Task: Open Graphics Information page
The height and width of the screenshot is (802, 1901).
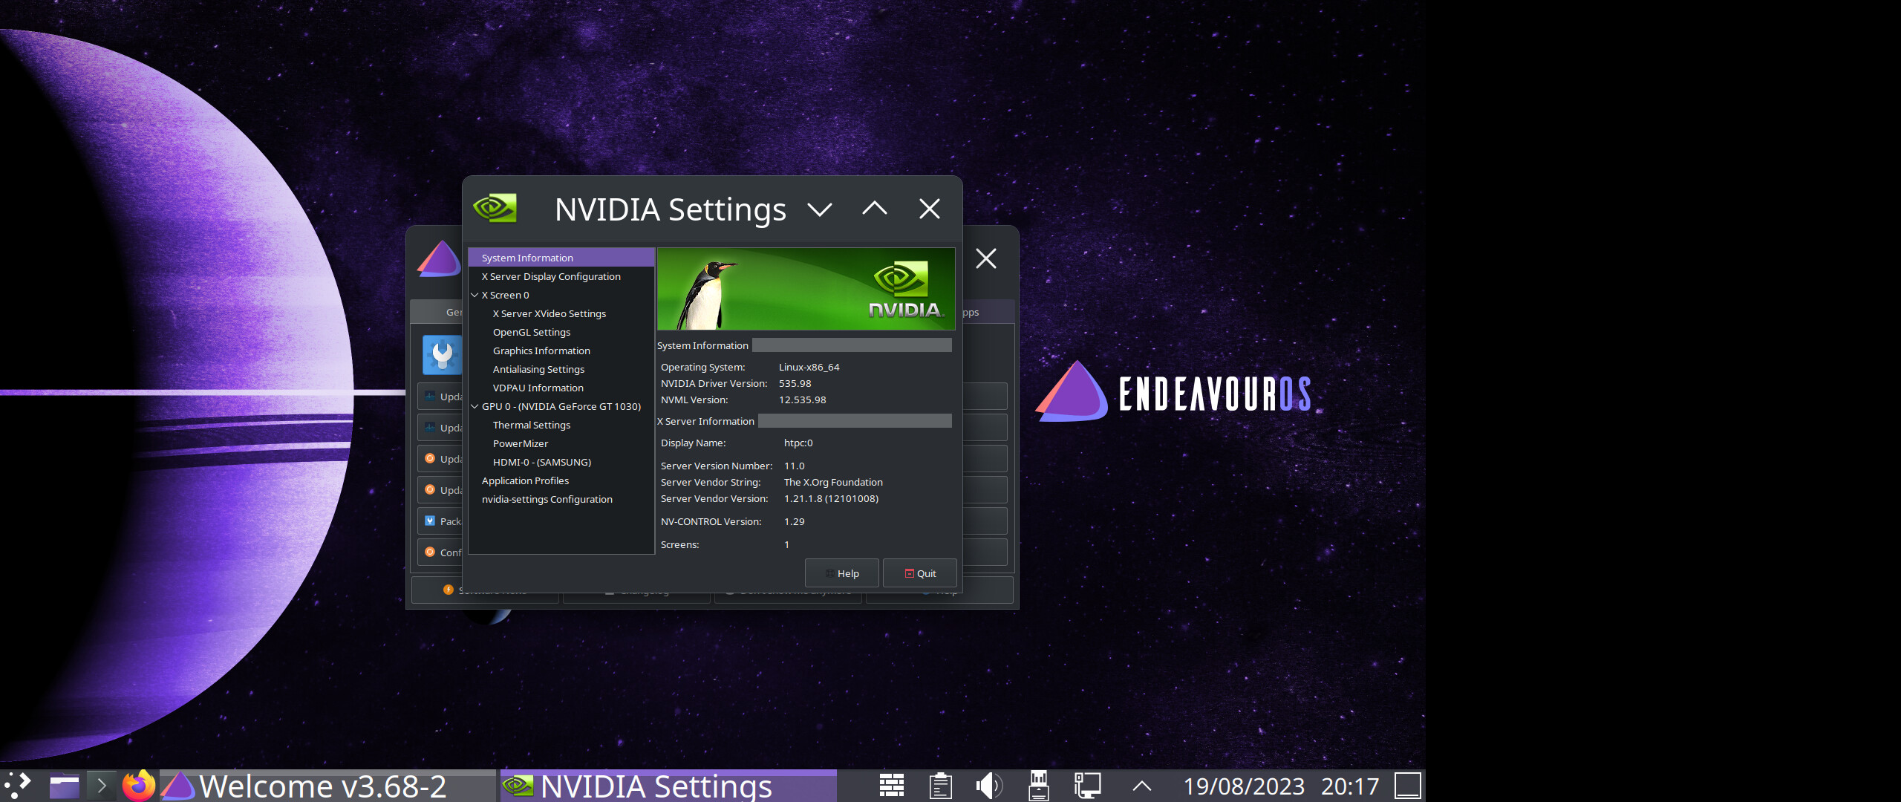Action: (541, 351)
